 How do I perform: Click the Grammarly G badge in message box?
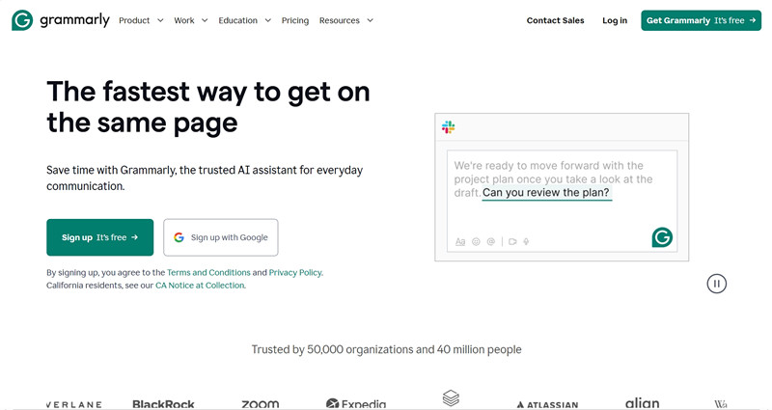(662, 237)
